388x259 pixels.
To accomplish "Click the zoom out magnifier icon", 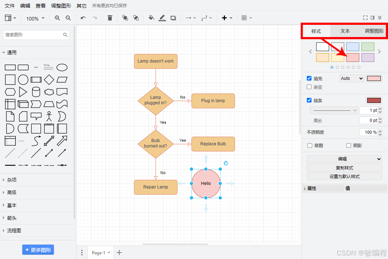I will [x=68, y=18].
